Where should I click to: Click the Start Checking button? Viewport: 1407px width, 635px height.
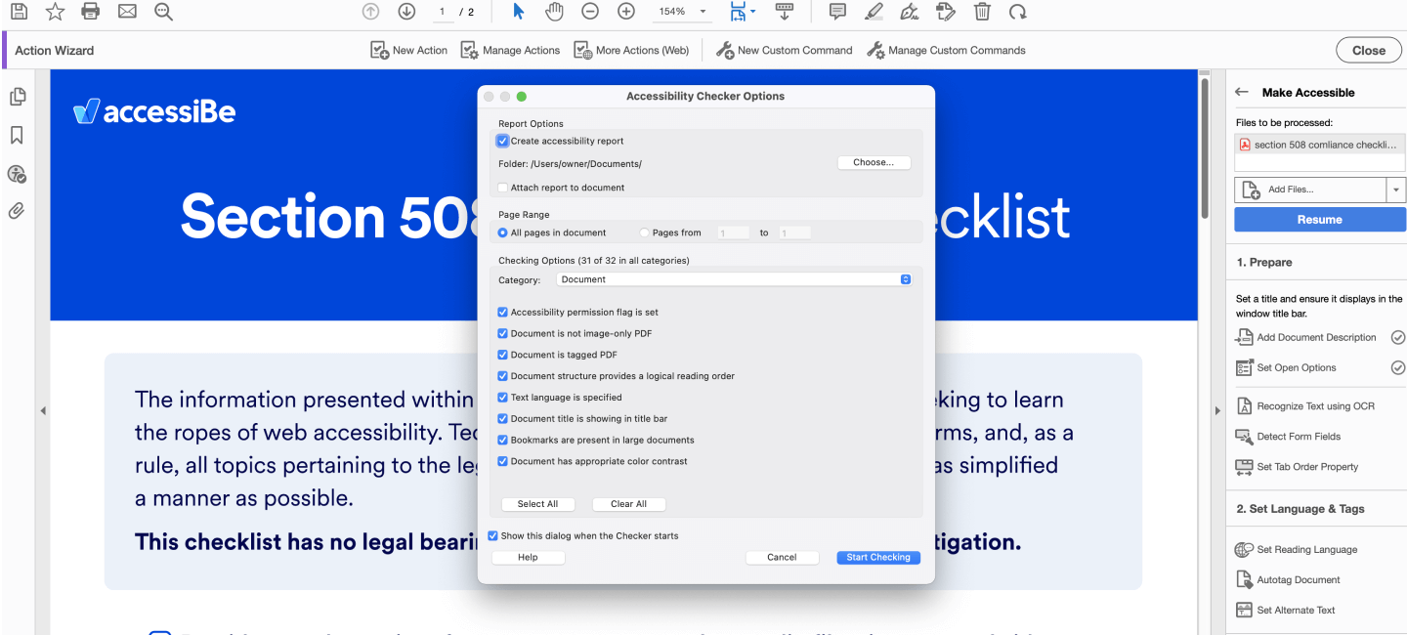coord(877,557)
